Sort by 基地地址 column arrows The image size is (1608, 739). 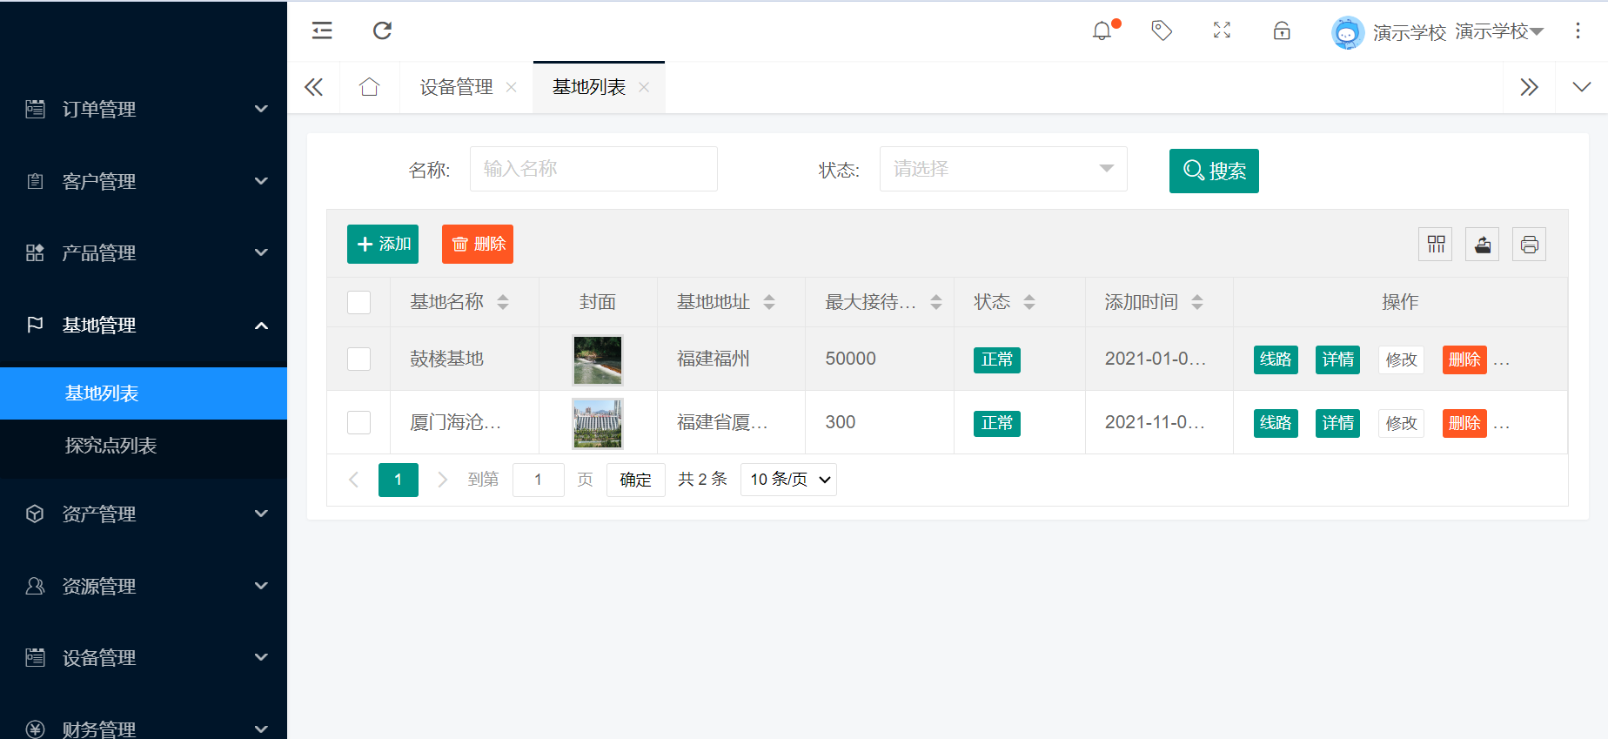(x=769, y=302)
